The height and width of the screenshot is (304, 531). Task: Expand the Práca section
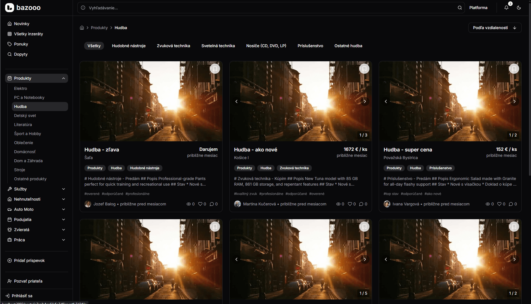point(36,240)
